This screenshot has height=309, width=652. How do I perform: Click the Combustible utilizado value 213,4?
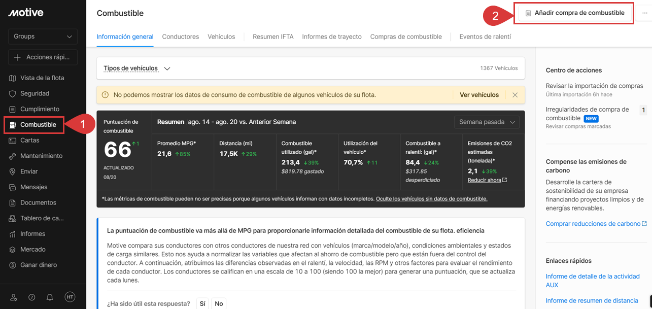click(x=290, y=162)
